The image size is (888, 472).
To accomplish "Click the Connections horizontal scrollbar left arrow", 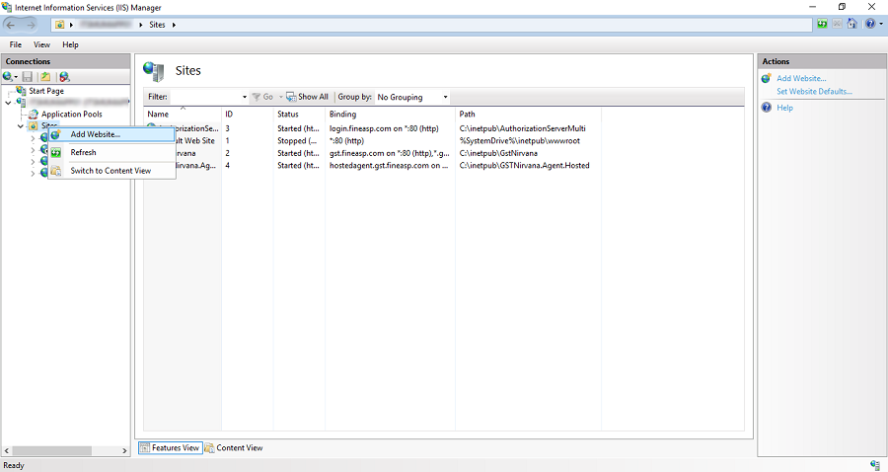I will click(x=6, y=451).
